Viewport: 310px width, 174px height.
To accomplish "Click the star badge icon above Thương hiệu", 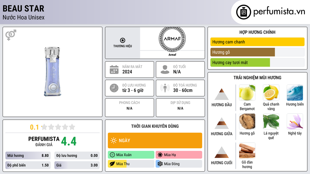I will click(122, 40).
